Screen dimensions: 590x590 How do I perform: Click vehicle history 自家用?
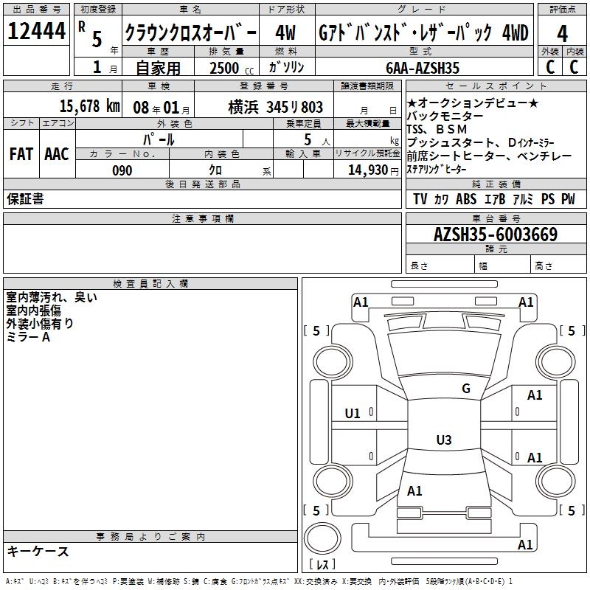point(158,68)
